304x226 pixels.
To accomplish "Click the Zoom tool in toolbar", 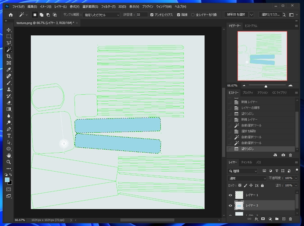I will pos(9,162).
